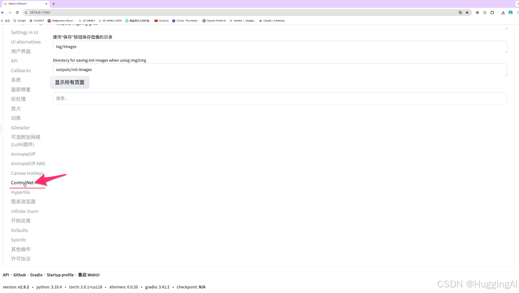This screenshot has height=293, width=519.
Task: Click the orange record extension icon
Action: [477, 12]
